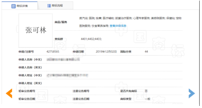The image size is (202, 108).
Task: Click the 注册公告日期 label
Action: [x=81, y=99]
